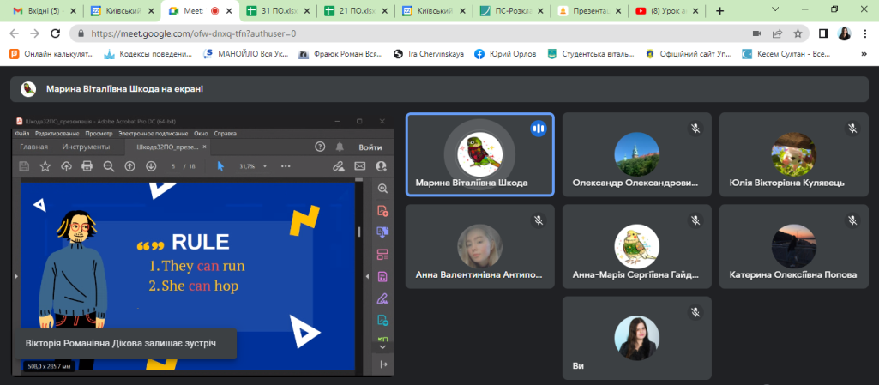Click the camera icon in address bar
The width and height of the screenshot is (879, 385).
click(x=757, y=33)
